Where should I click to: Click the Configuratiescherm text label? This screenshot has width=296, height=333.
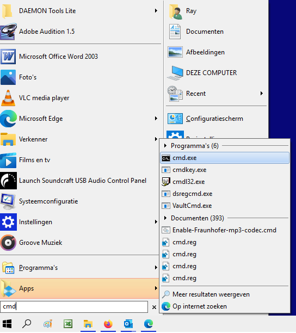[x=214, y=119]
